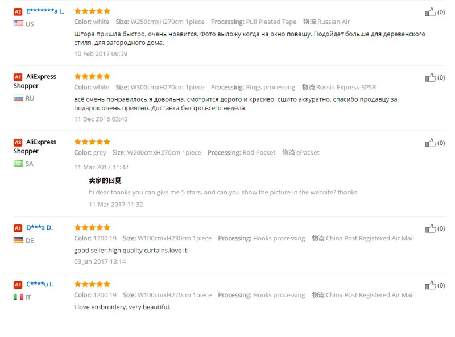Click the five-star rating of the first review
This screenshot has width=455, height=337.
point(92,11)
